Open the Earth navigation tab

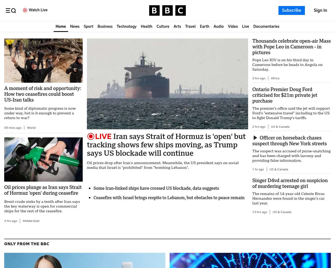click(x=204, y=26)
